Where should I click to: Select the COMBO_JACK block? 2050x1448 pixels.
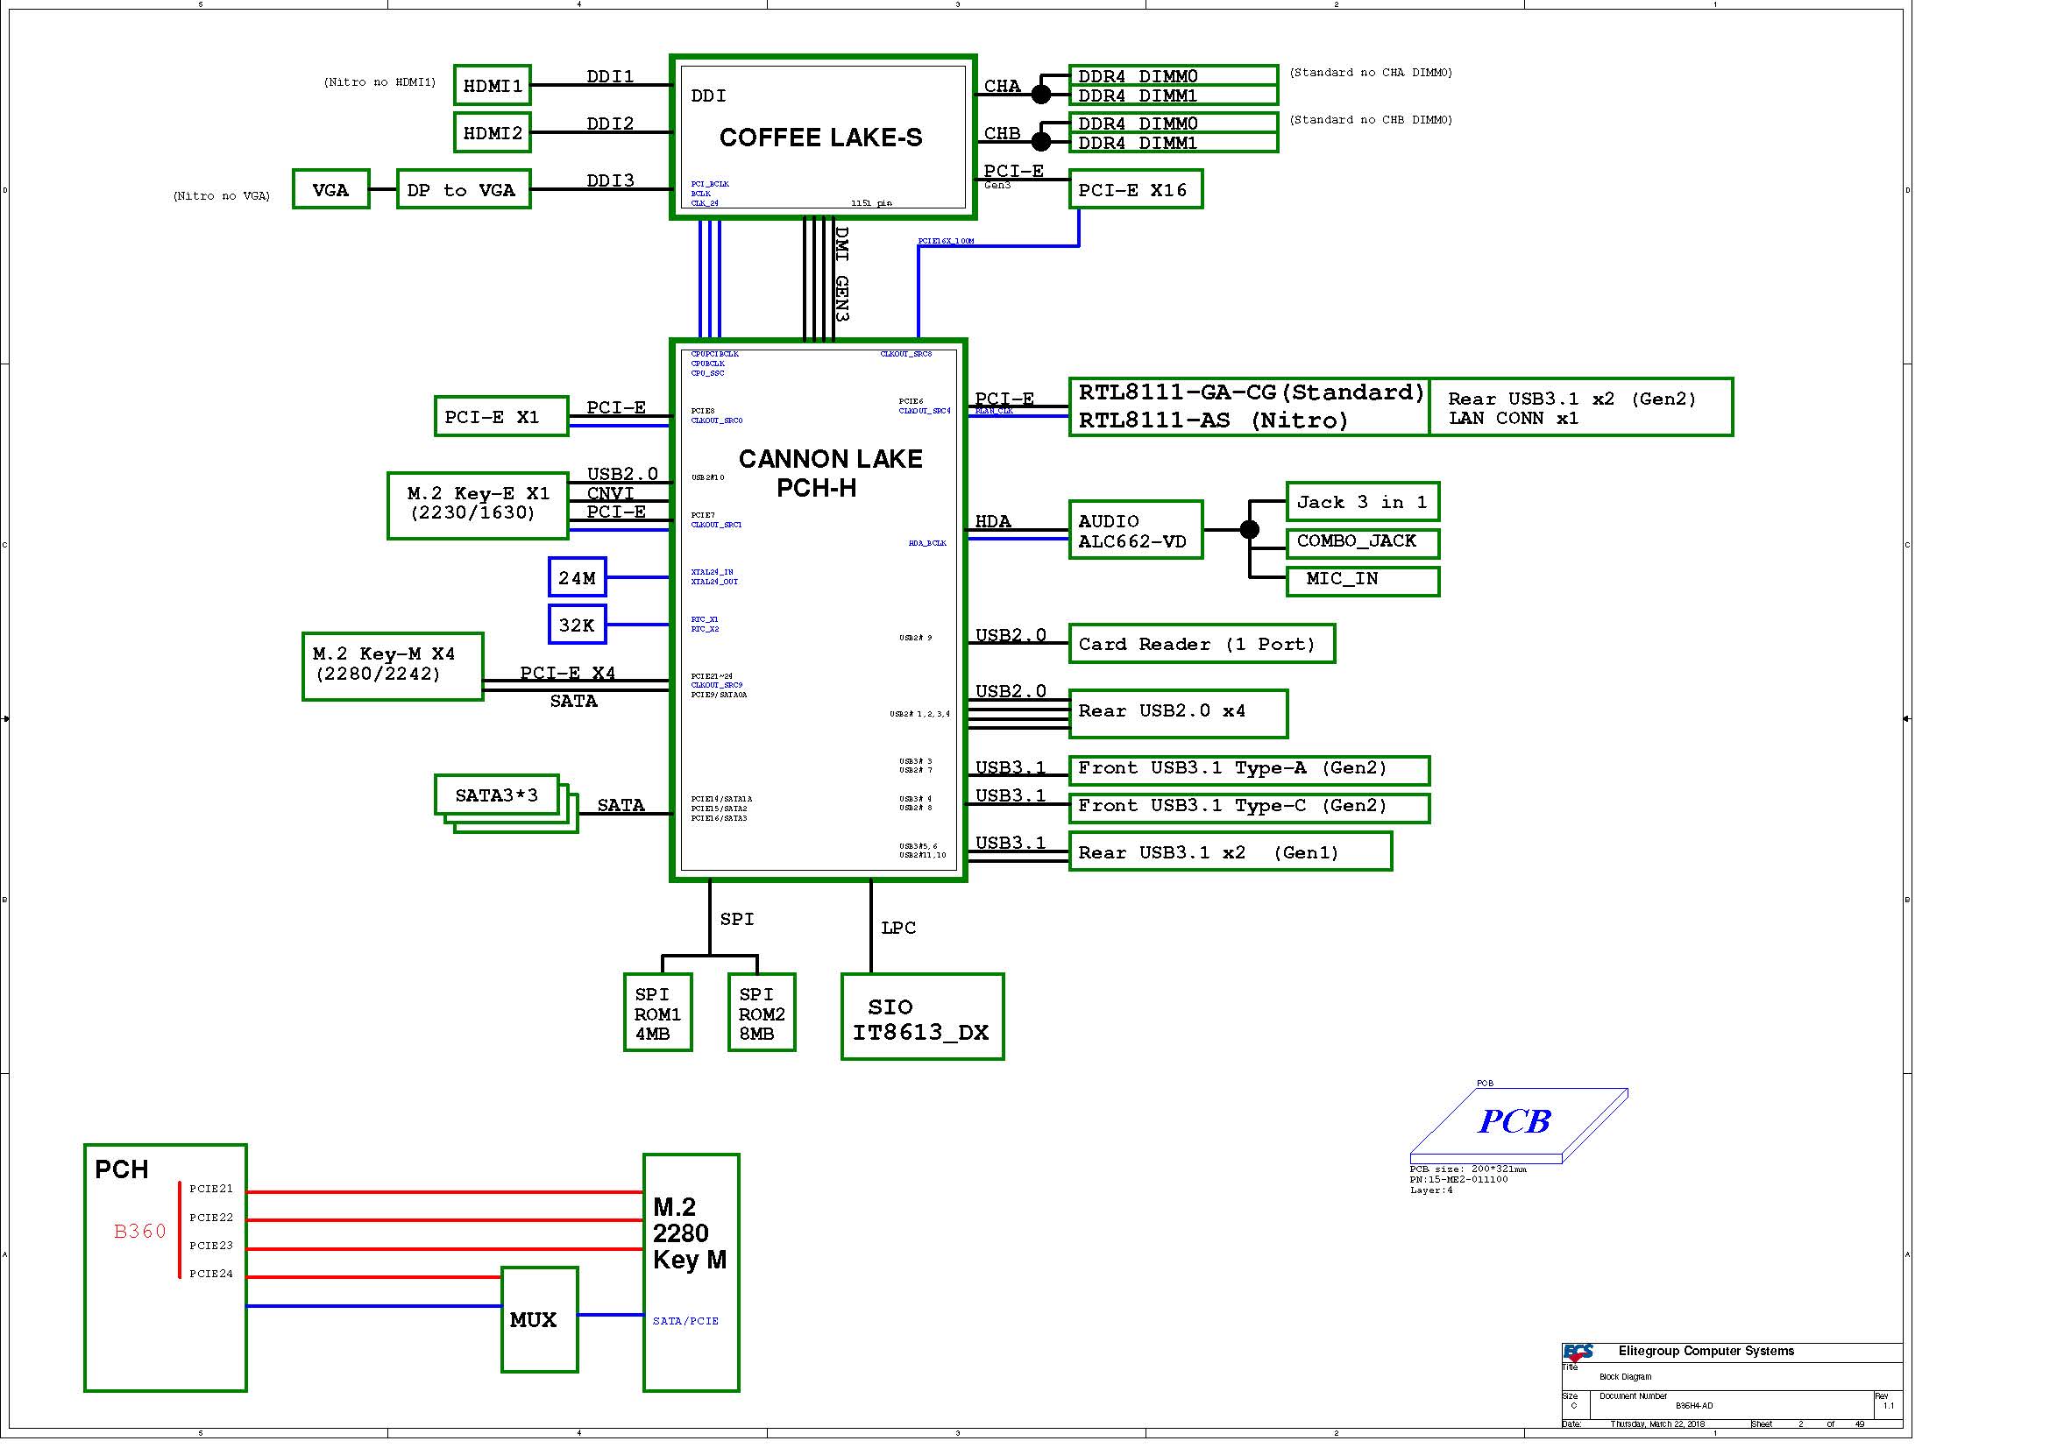[1363, 542]
